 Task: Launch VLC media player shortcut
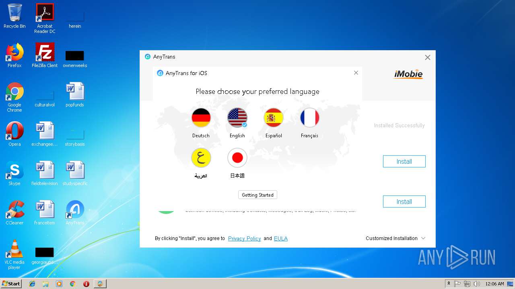click(14, 254)
